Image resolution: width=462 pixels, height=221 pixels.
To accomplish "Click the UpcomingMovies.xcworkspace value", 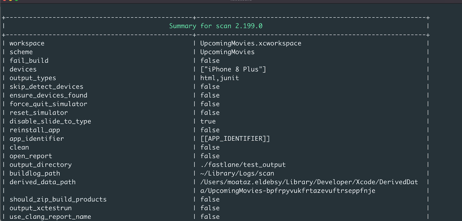I will tap(251, 43).
